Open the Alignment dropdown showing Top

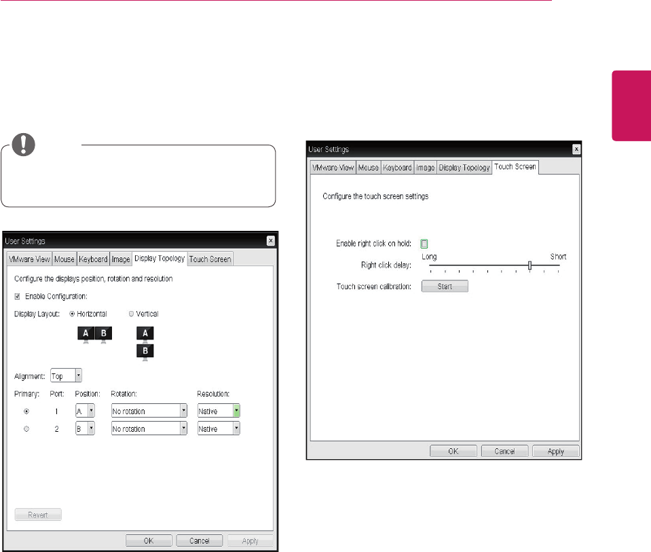pyautogui.click(x=66, y=375)
